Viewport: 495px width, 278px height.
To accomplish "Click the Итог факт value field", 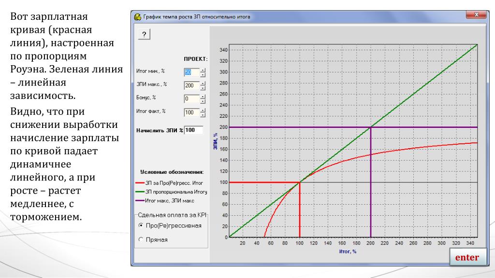I will [191, 112].
